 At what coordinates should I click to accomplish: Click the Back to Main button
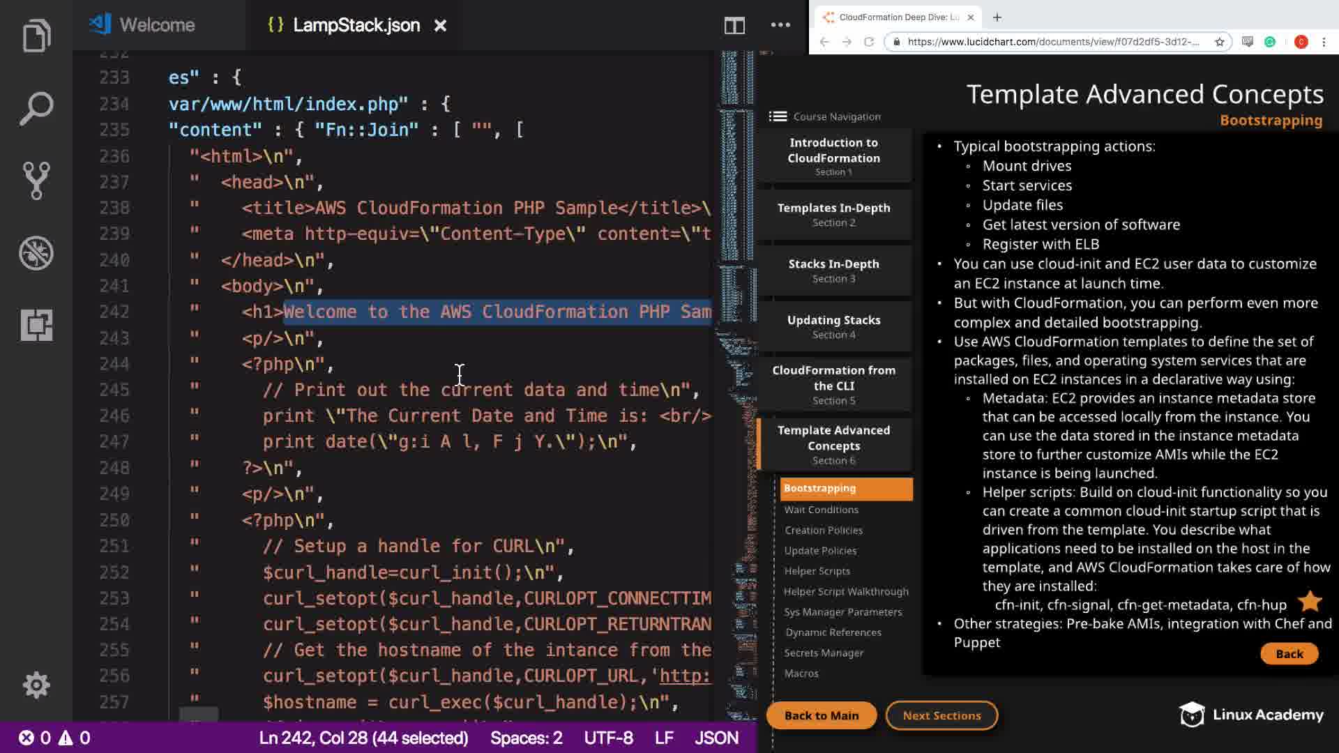click(821, 715)
